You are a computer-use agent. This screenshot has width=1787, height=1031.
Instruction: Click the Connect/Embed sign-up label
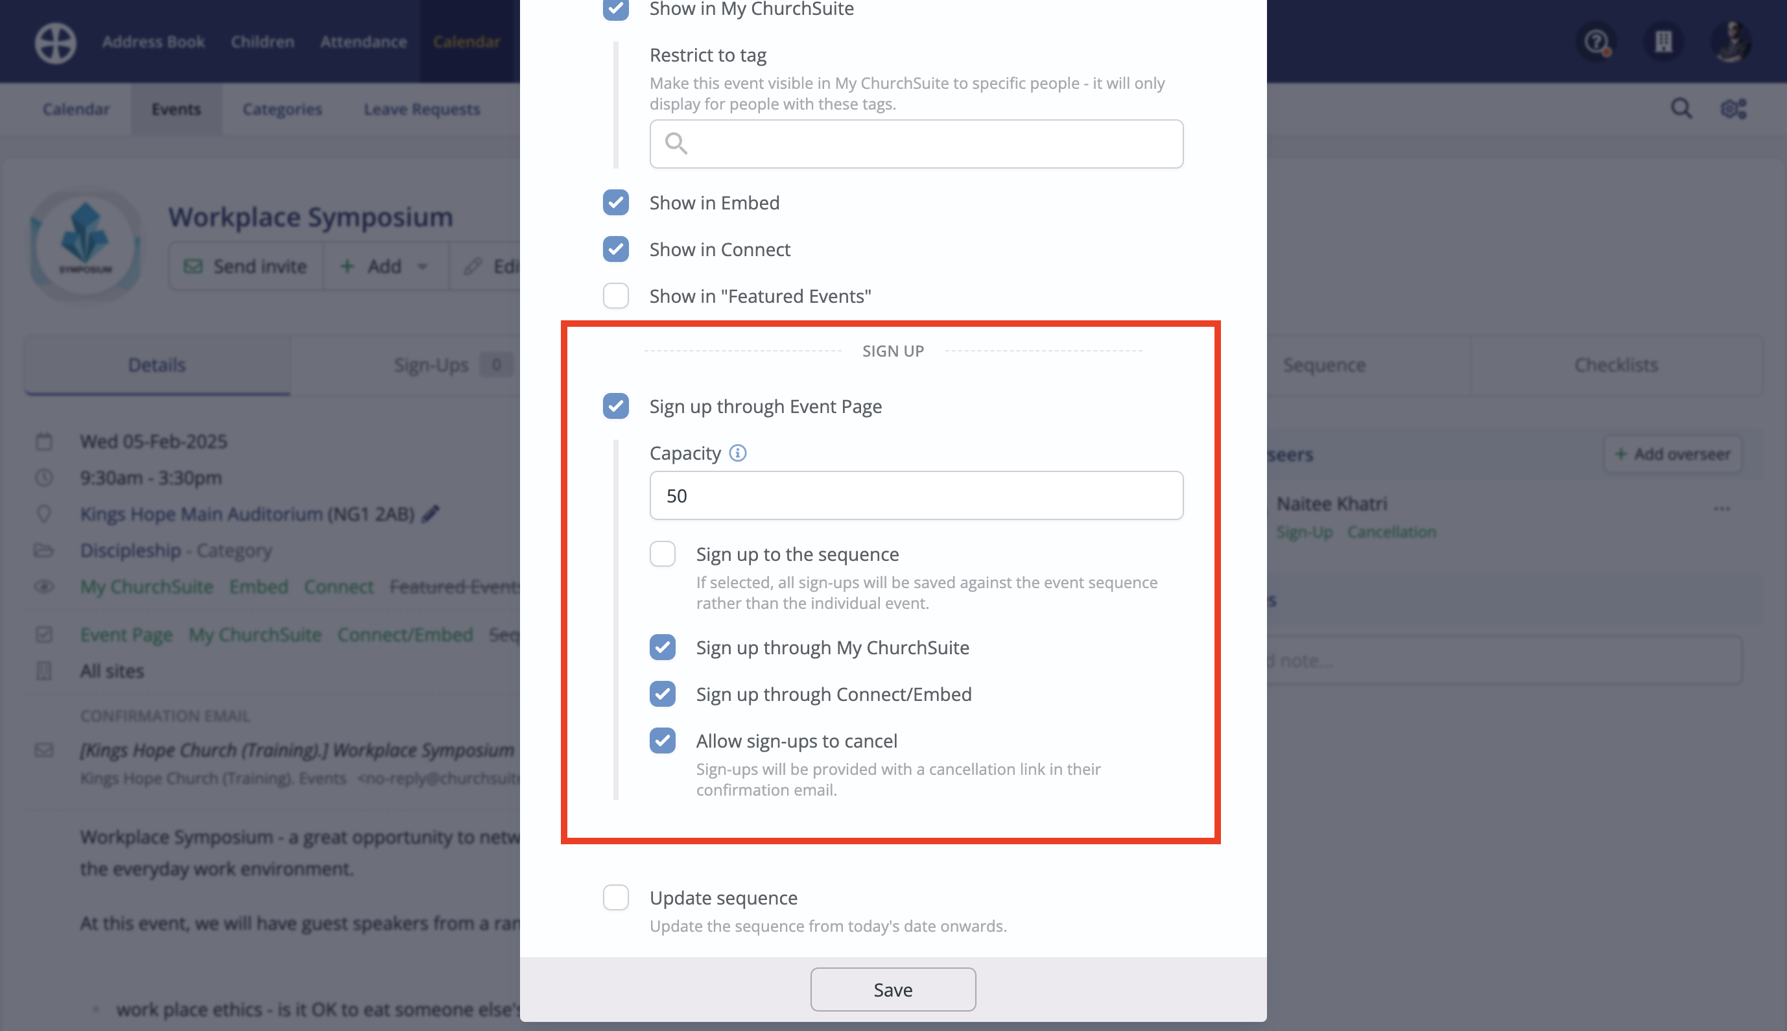[x=405, y=634]
